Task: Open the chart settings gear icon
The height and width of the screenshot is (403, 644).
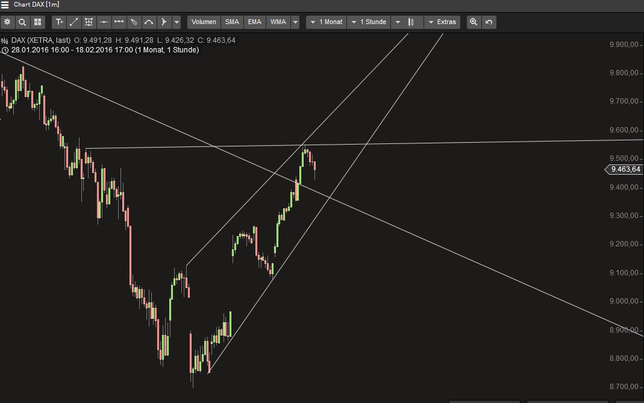Action: click(7, 22)
